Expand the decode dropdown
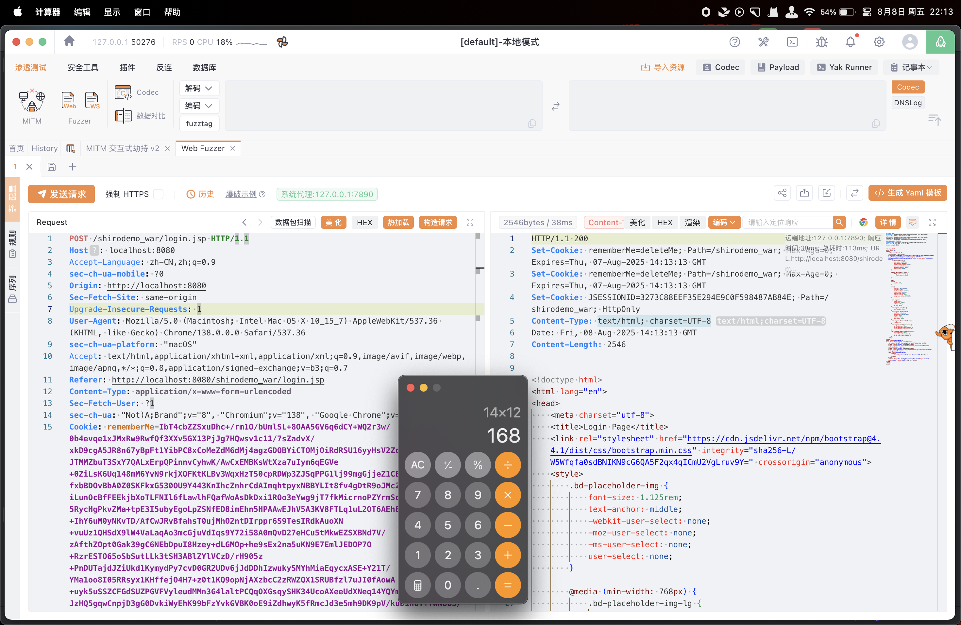 [x=199, y=88]
